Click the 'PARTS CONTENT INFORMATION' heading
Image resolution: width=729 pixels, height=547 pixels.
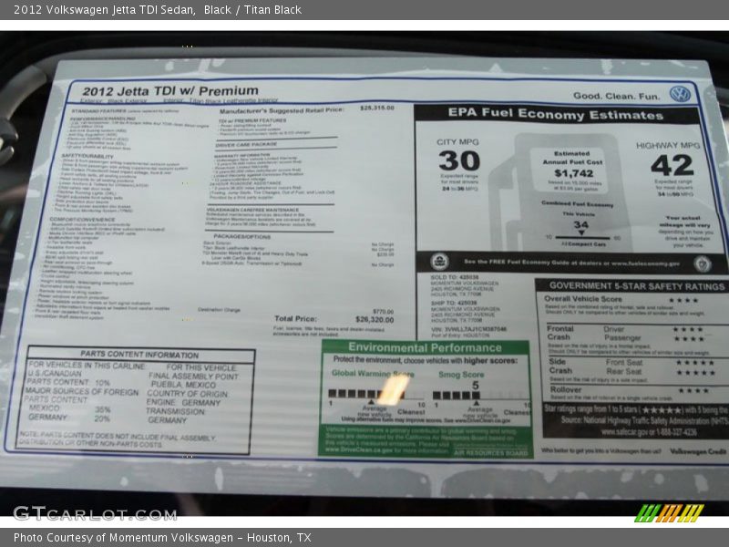(139, 355)
